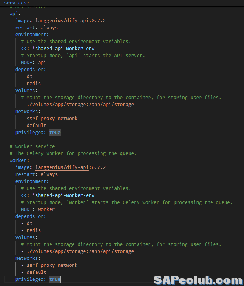
Task: Click the "MODE: api" line
Action: [x=33, y=63]
